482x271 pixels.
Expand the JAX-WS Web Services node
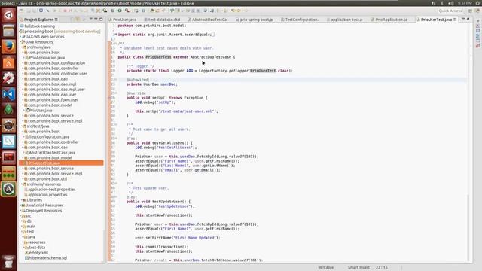click(x=21, y=37)
